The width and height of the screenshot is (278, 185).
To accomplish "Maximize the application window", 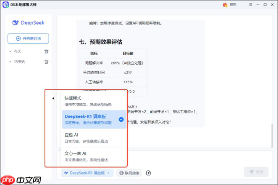I will click(265, 5).
